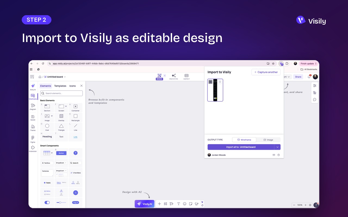Image resolution: width=348 pixels, height=217 pixels.
Task: Select the Wireframe sidebar icon
Action: tap(33, 97)
